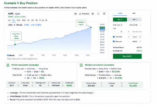Click the Margin Calculation calculator icon
The height and width of the screenshot is (105, 157).
click(x=81, y=65)
